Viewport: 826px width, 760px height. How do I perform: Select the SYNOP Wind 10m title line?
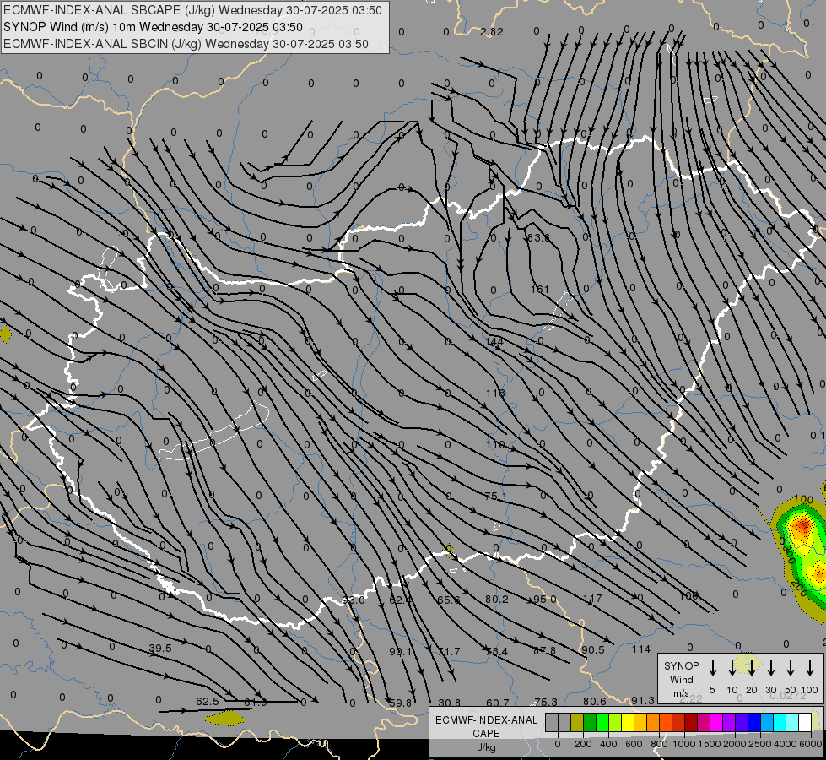153,27
